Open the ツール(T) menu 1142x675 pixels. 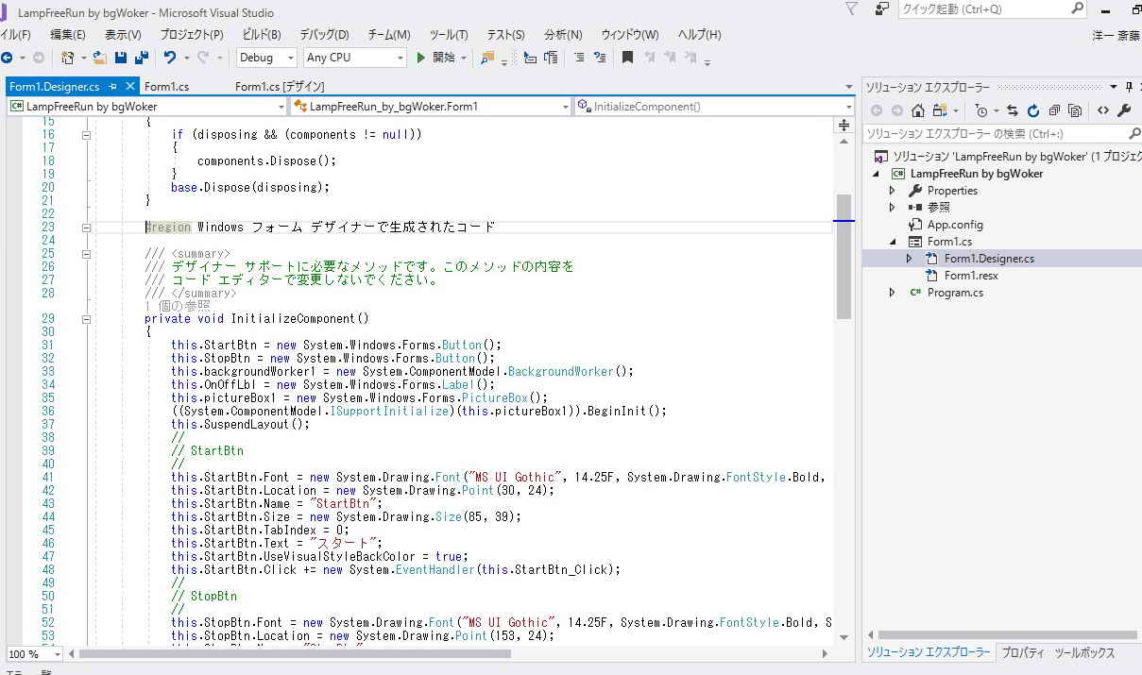449,34
